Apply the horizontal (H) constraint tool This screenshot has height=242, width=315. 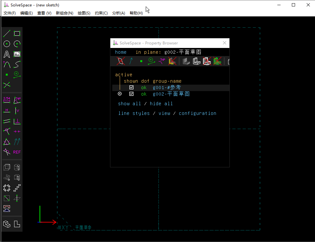(x=6, y=111)
